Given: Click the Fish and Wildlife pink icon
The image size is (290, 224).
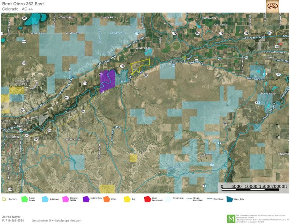Looking at the screenshot, I should 66,199.
